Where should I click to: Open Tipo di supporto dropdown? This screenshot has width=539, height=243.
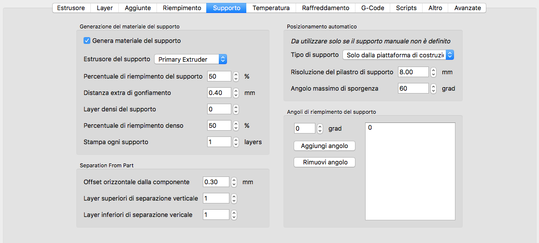[398, 55]
